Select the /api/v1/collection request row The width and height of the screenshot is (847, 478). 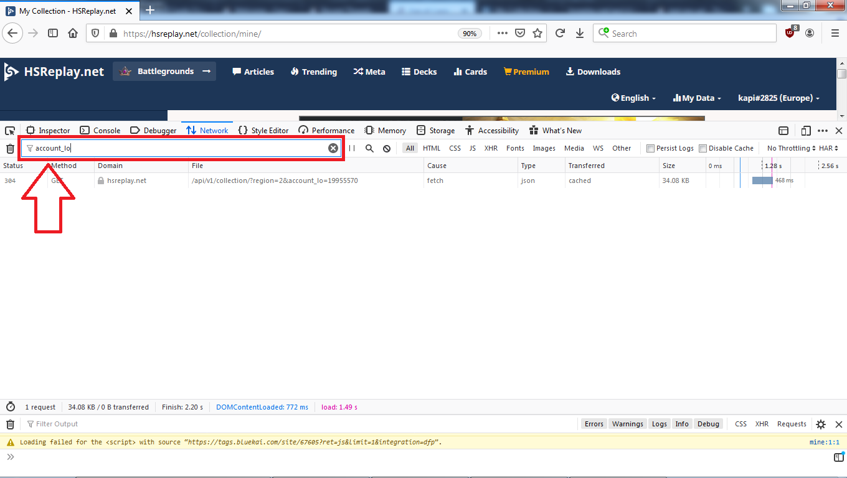423,180
